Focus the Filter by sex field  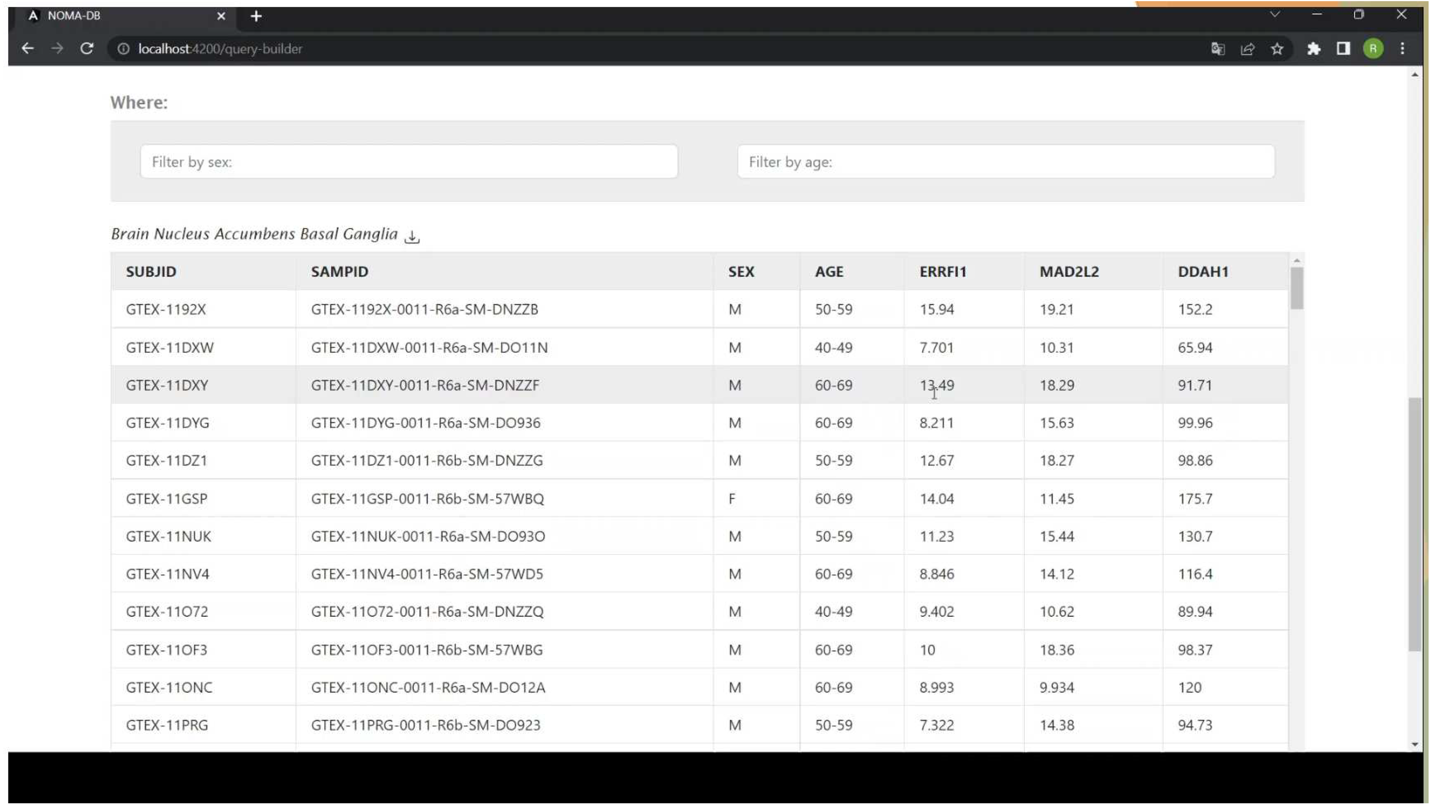pyautogui.click(x=409, y=162)
